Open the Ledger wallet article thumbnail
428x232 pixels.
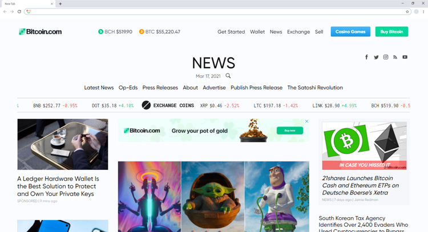pos(63,144)
